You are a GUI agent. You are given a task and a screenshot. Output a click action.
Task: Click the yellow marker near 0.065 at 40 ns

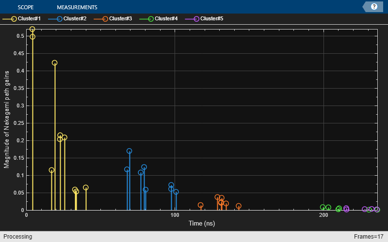tap(86, 187)
